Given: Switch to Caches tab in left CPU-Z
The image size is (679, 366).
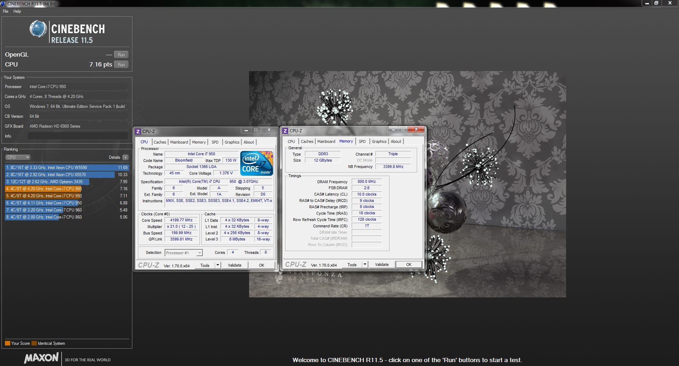Looking at the screenshot, I should tap(160, 142).
